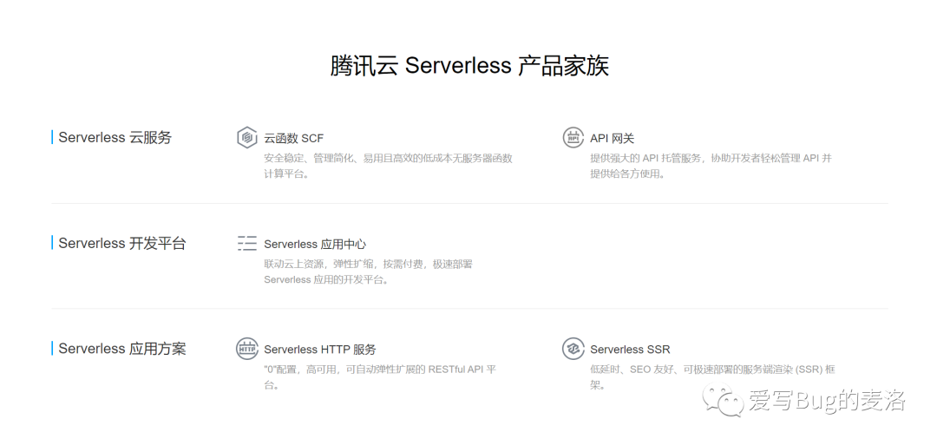Open the Serverless SSR product link
The image size is (937, 445).
pyautogui.click(x=630, y=350)
